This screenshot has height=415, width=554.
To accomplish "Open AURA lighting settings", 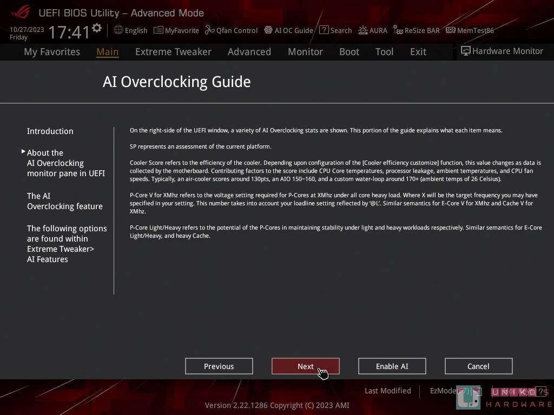I will coord(363,30).
